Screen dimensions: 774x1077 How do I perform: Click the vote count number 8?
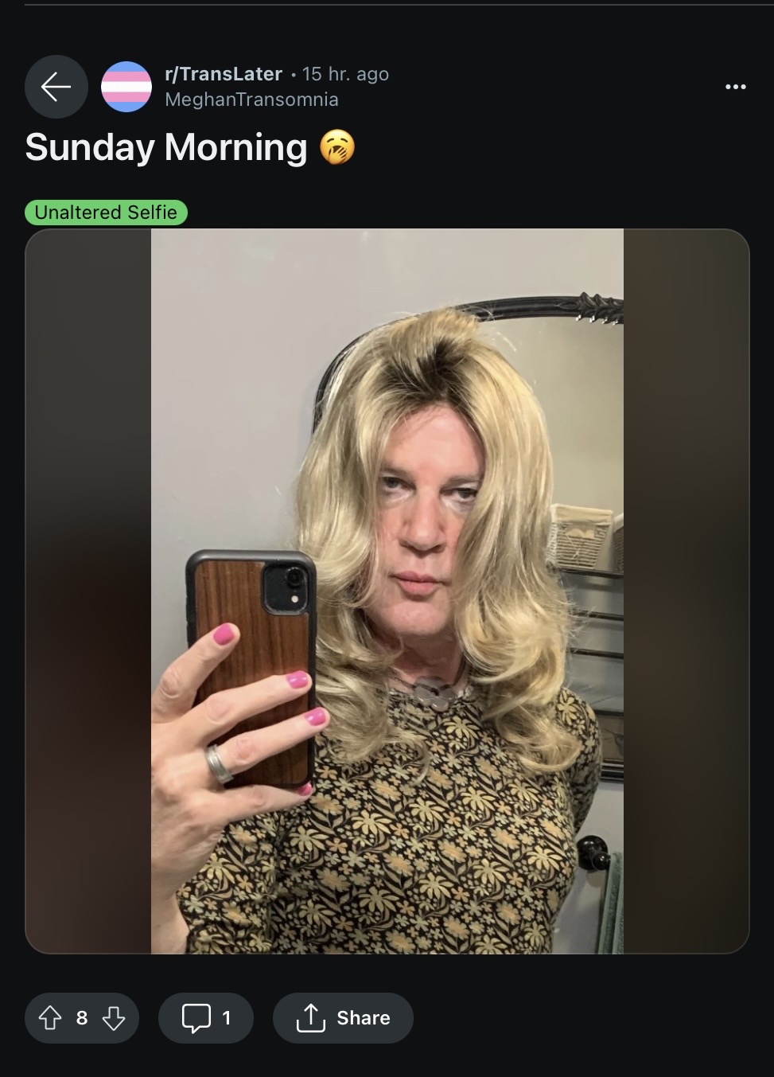click(82, 1018)
